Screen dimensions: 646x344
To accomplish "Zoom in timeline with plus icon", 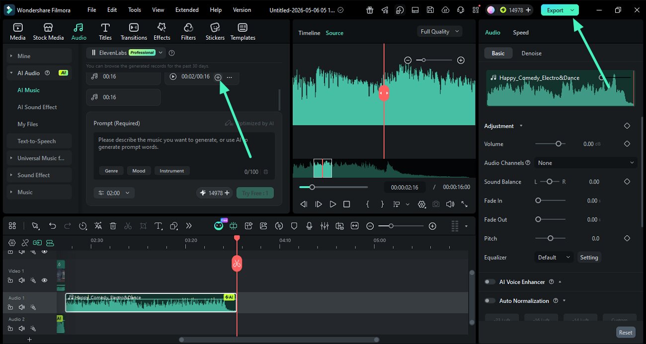I will click(432, 226).
